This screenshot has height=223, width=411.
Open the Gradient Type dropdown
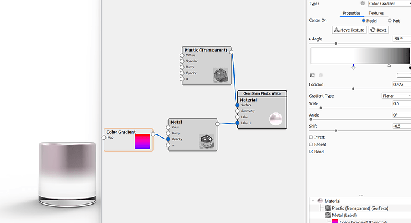click(396, 96)
